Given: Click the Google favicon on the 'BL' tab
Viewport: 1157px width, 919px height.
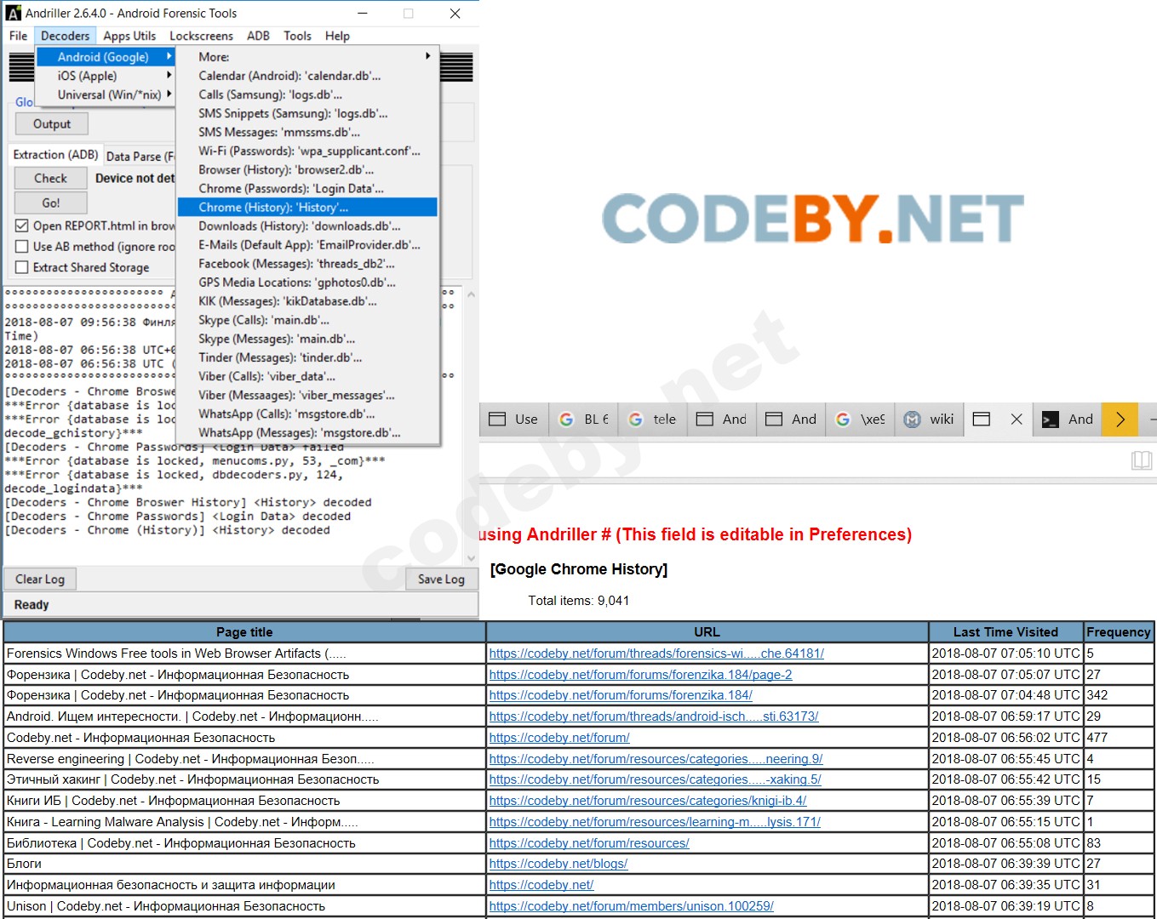Looking at the screenshot, I should [567, 419].
